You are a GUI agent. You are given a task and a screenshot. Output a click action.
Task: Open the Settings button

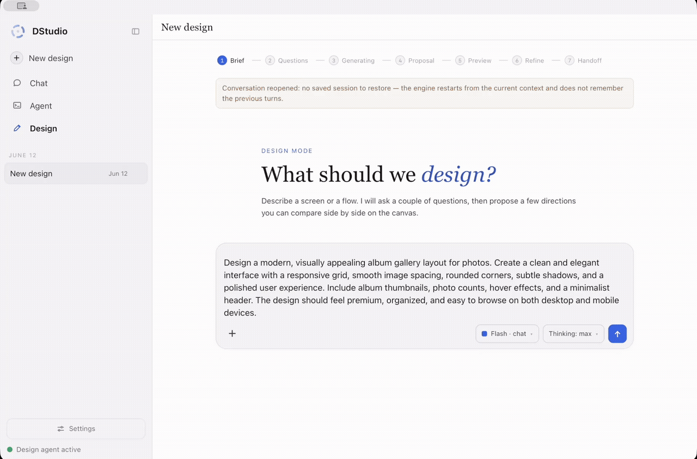coord(76,429)
